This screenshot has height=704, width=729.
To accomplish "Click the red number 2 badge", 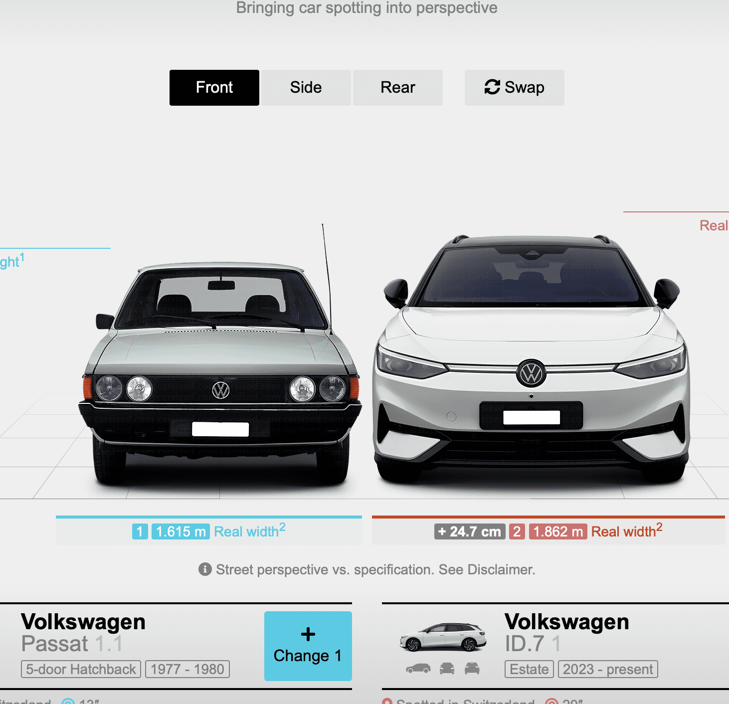I will (x=517, y=531).
